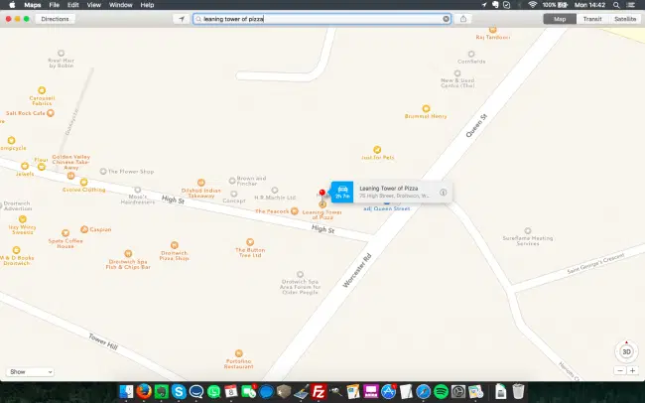
Task: Select the Droitwich Pizza Shop marker
Action: point(175,245)
